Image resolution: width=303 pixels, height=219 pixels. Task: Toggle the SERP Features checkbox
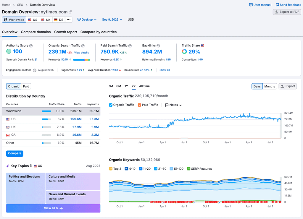[x=188, y=169]
